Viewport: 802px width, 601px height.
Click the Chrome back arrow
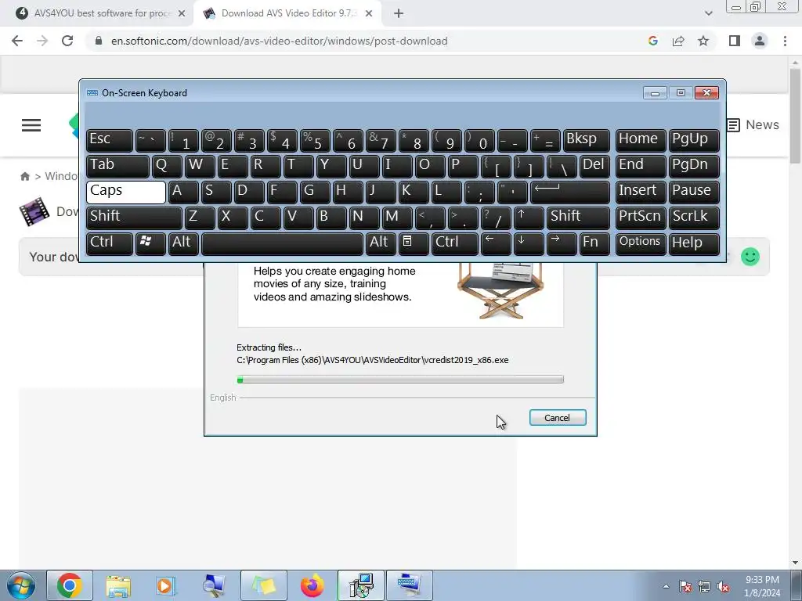17,41
